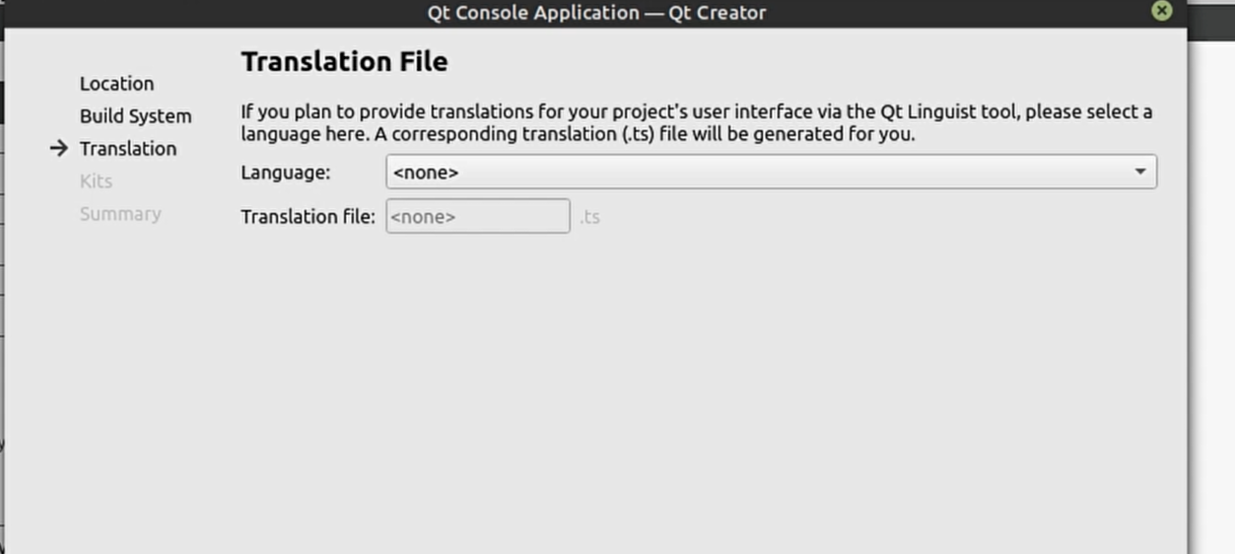
Task: Focus the Translation file text field
Action: coord(478,216)
